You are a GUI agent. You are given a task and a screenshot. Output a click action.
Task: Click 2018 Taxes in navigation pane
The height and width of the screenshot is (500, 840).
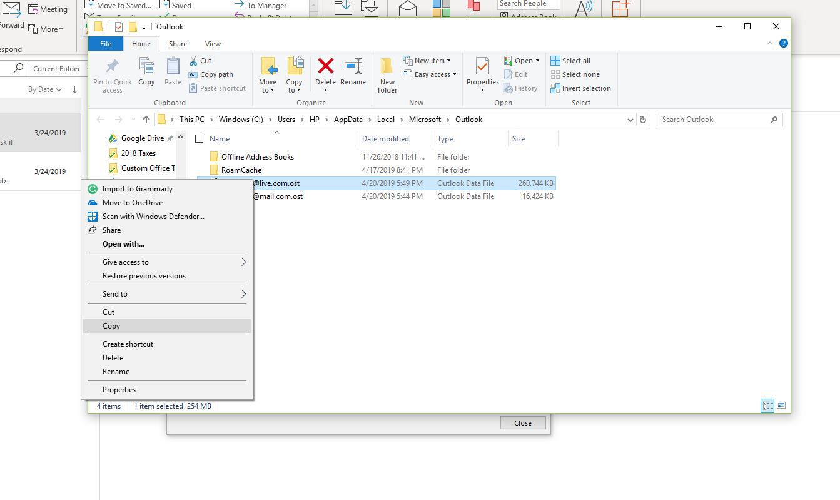[138, 153]
